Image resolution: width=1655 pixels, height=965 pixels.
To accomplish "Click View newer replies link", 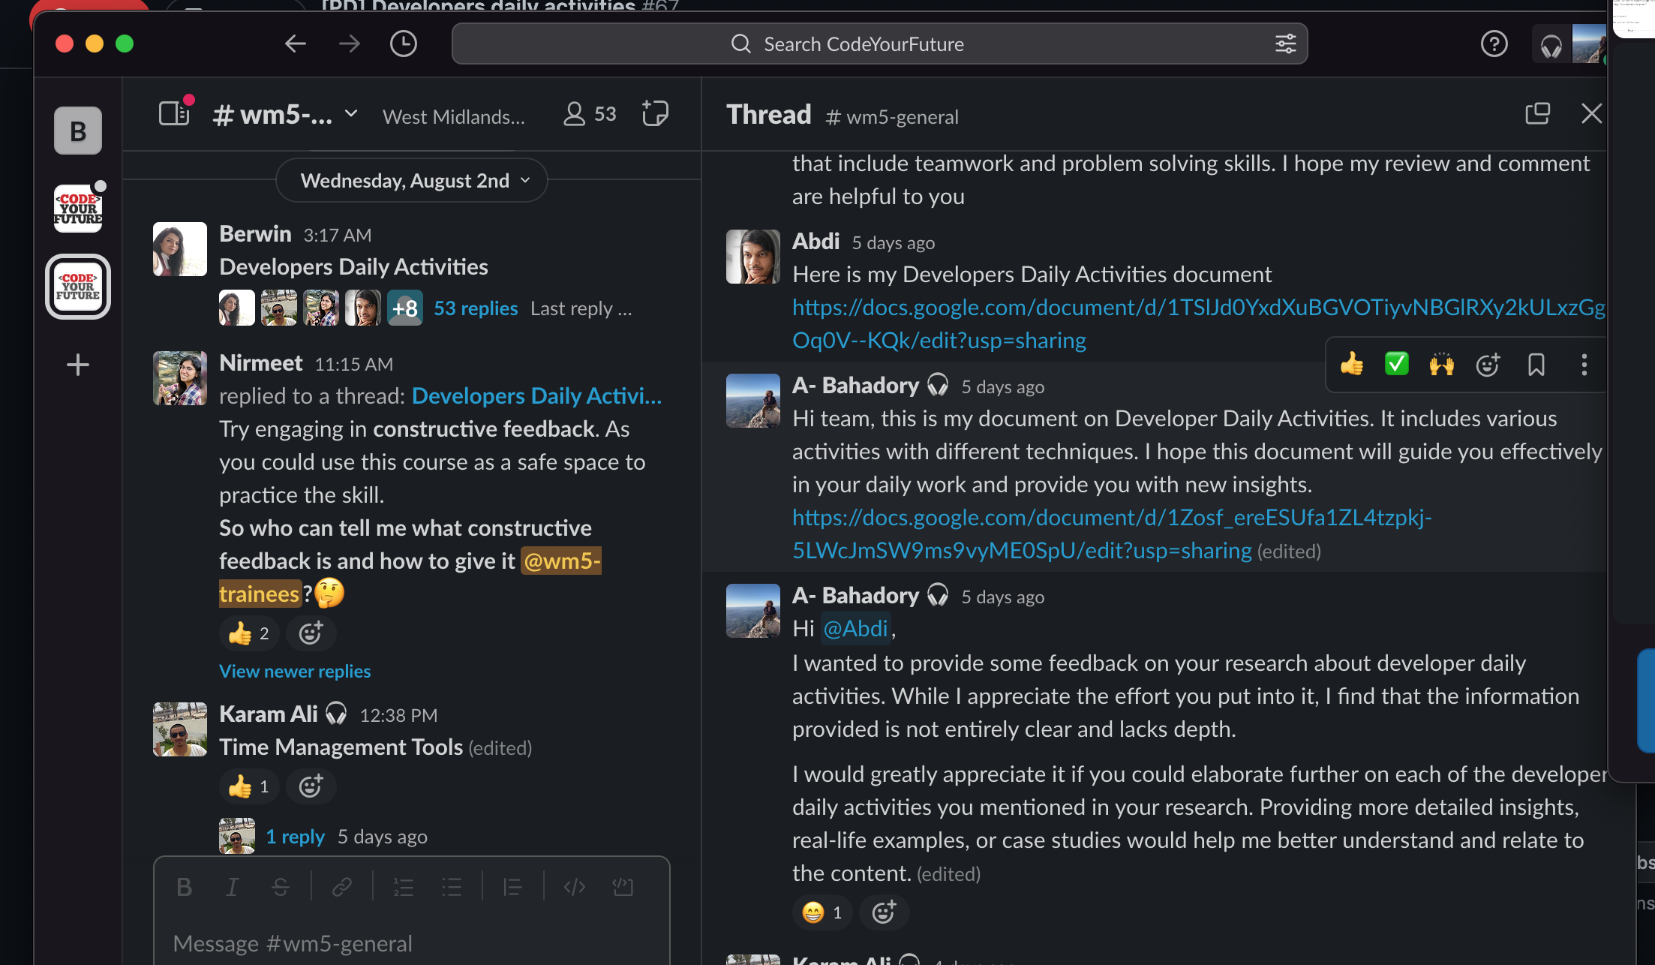I will click(294, 671).
